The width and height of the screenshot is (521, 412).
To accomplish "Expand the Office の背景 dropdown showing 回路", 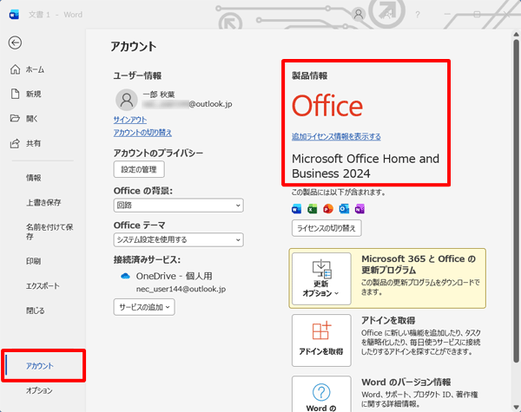I will click(178, 206).
